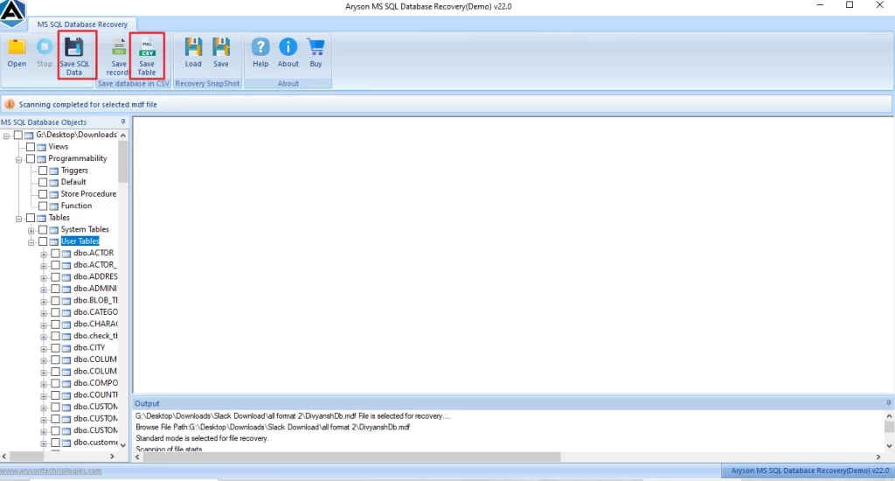Click the 'Scanning completed for selected mdf file' message
This screenshot has height=481, width=895.
pos(88,105)
